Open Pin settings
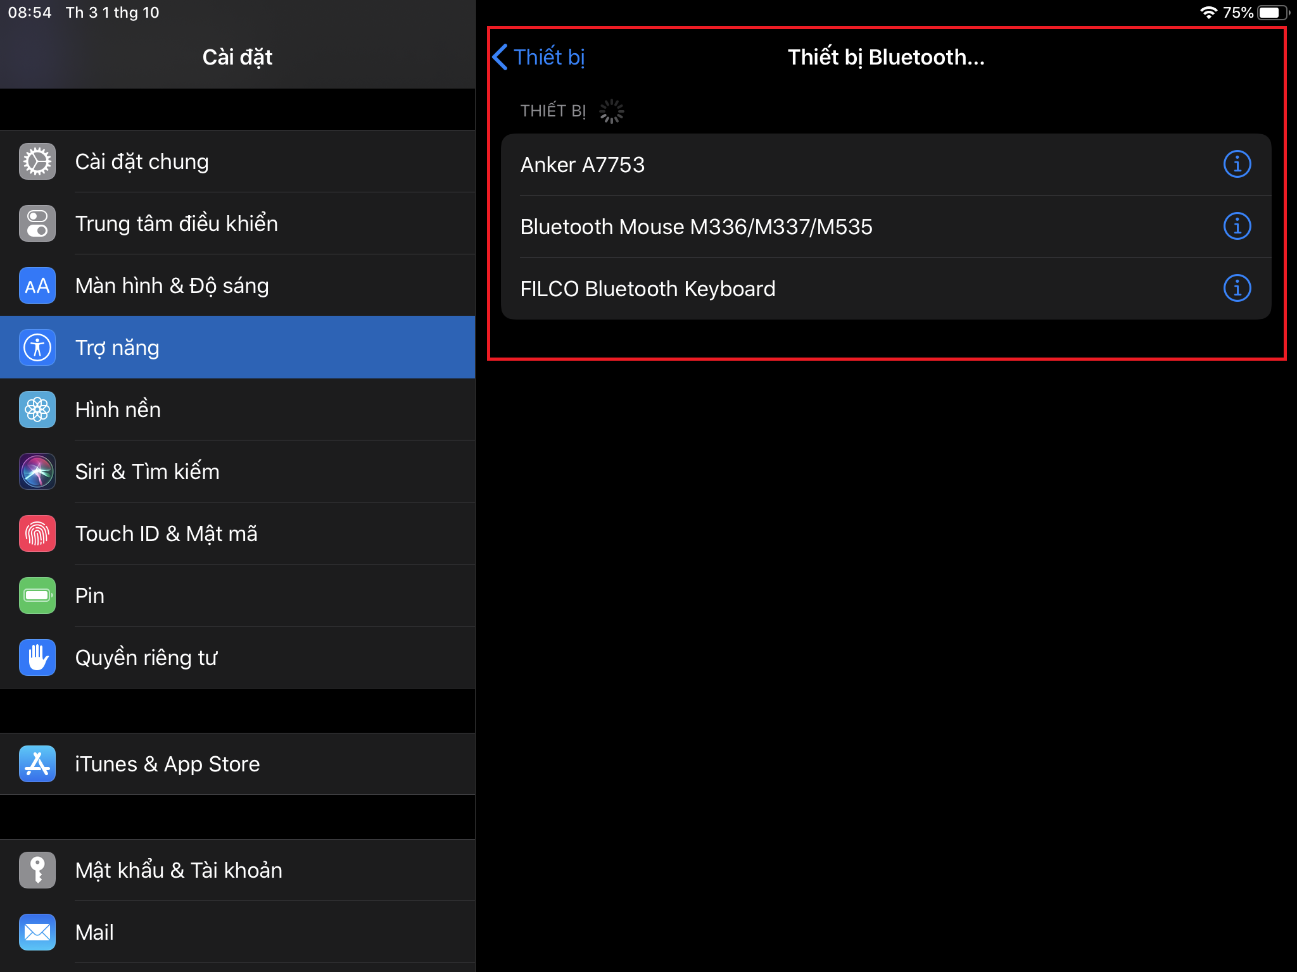The height and width of the screenshot is (972, 1297). 237,595
